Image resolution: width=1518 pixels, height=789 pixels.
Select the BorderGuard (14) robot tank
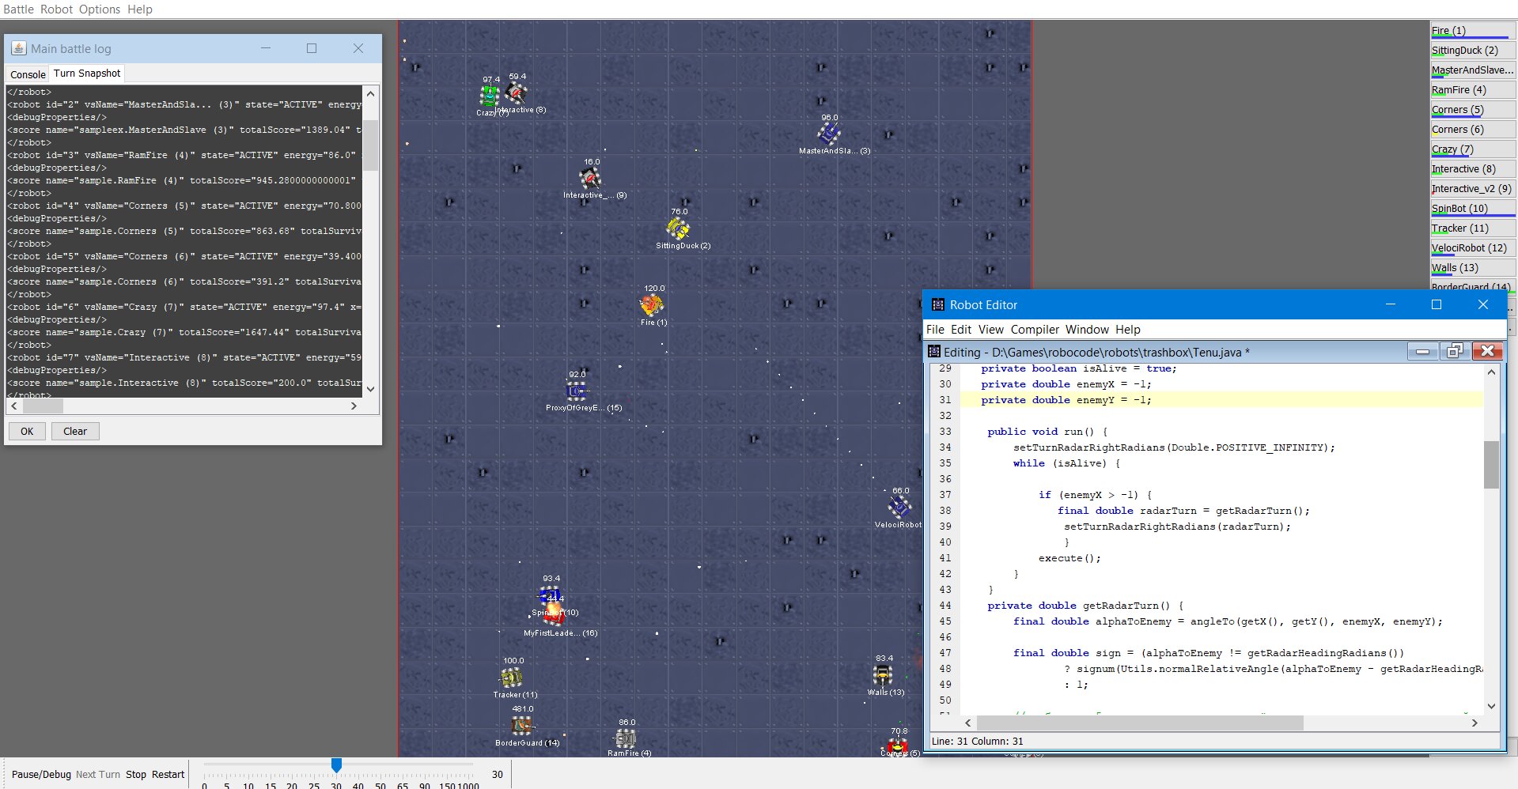[x=521, y=725]
